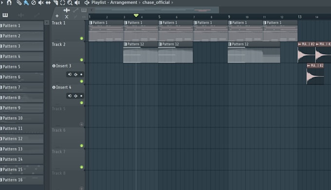Select Pattern 2 in picker list
The height and width of the screenshot is (190, 331).
click(22, 36)
